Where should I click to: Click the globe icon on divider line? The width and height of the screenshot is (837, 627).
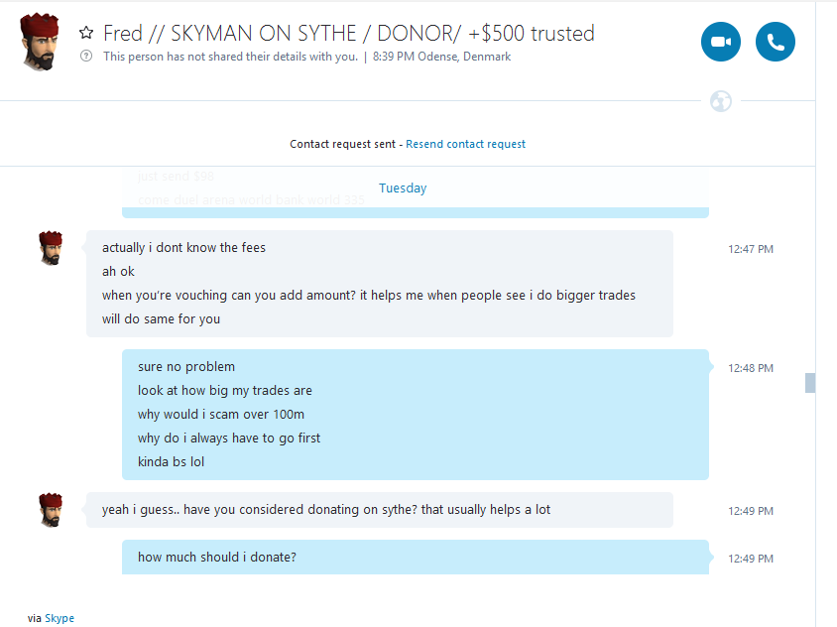tap(721, 101)
